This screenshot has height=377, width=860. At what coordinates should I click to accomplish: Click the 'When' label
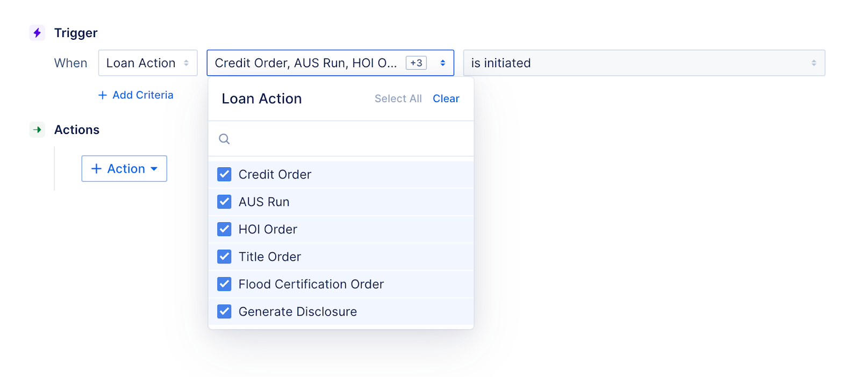click(x=70, y=63)
